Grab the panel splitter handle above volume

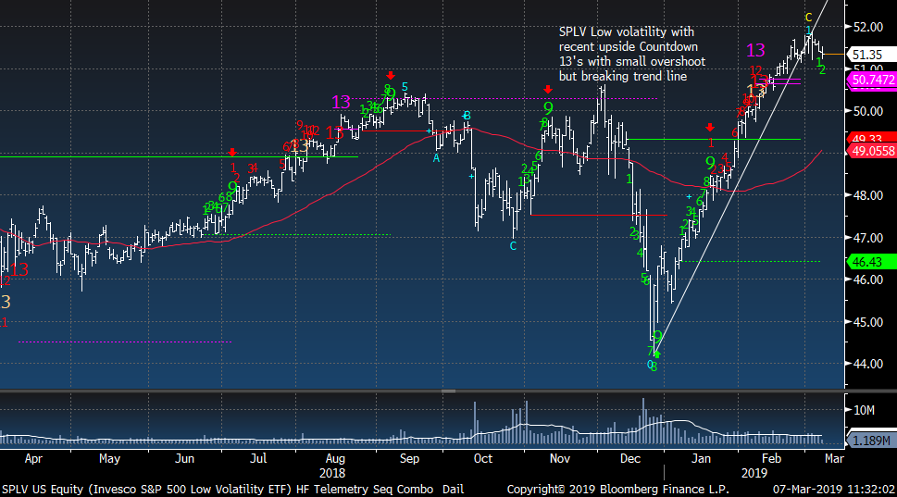point(448,391)
